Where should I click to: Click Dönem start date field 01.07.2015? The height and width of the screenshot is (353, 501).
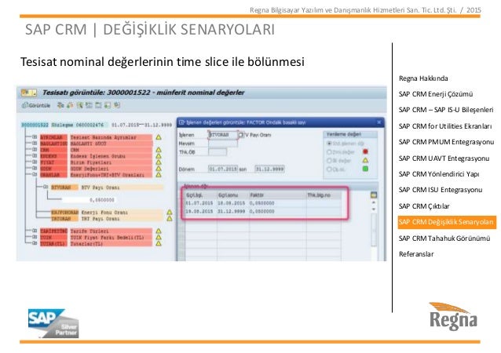coord(223,169)
